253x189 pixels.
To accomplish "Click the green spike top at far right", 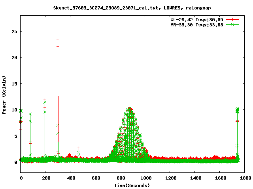I will pyautogui.click(x=237, y=108).
